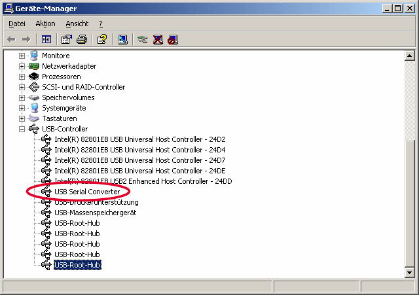Open the Aktion menu
The width and height of the screenshot is (419, 295).
coord(45,24)
